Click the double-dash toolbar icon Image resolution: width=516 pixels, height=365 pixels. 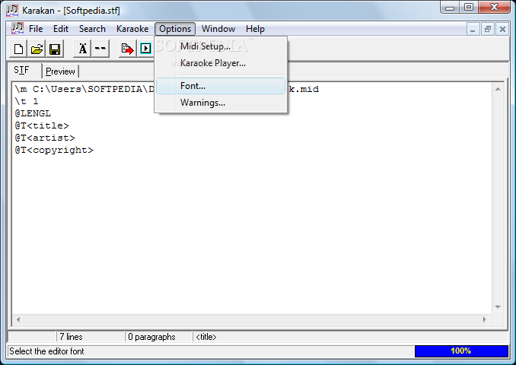click(100, 49)
